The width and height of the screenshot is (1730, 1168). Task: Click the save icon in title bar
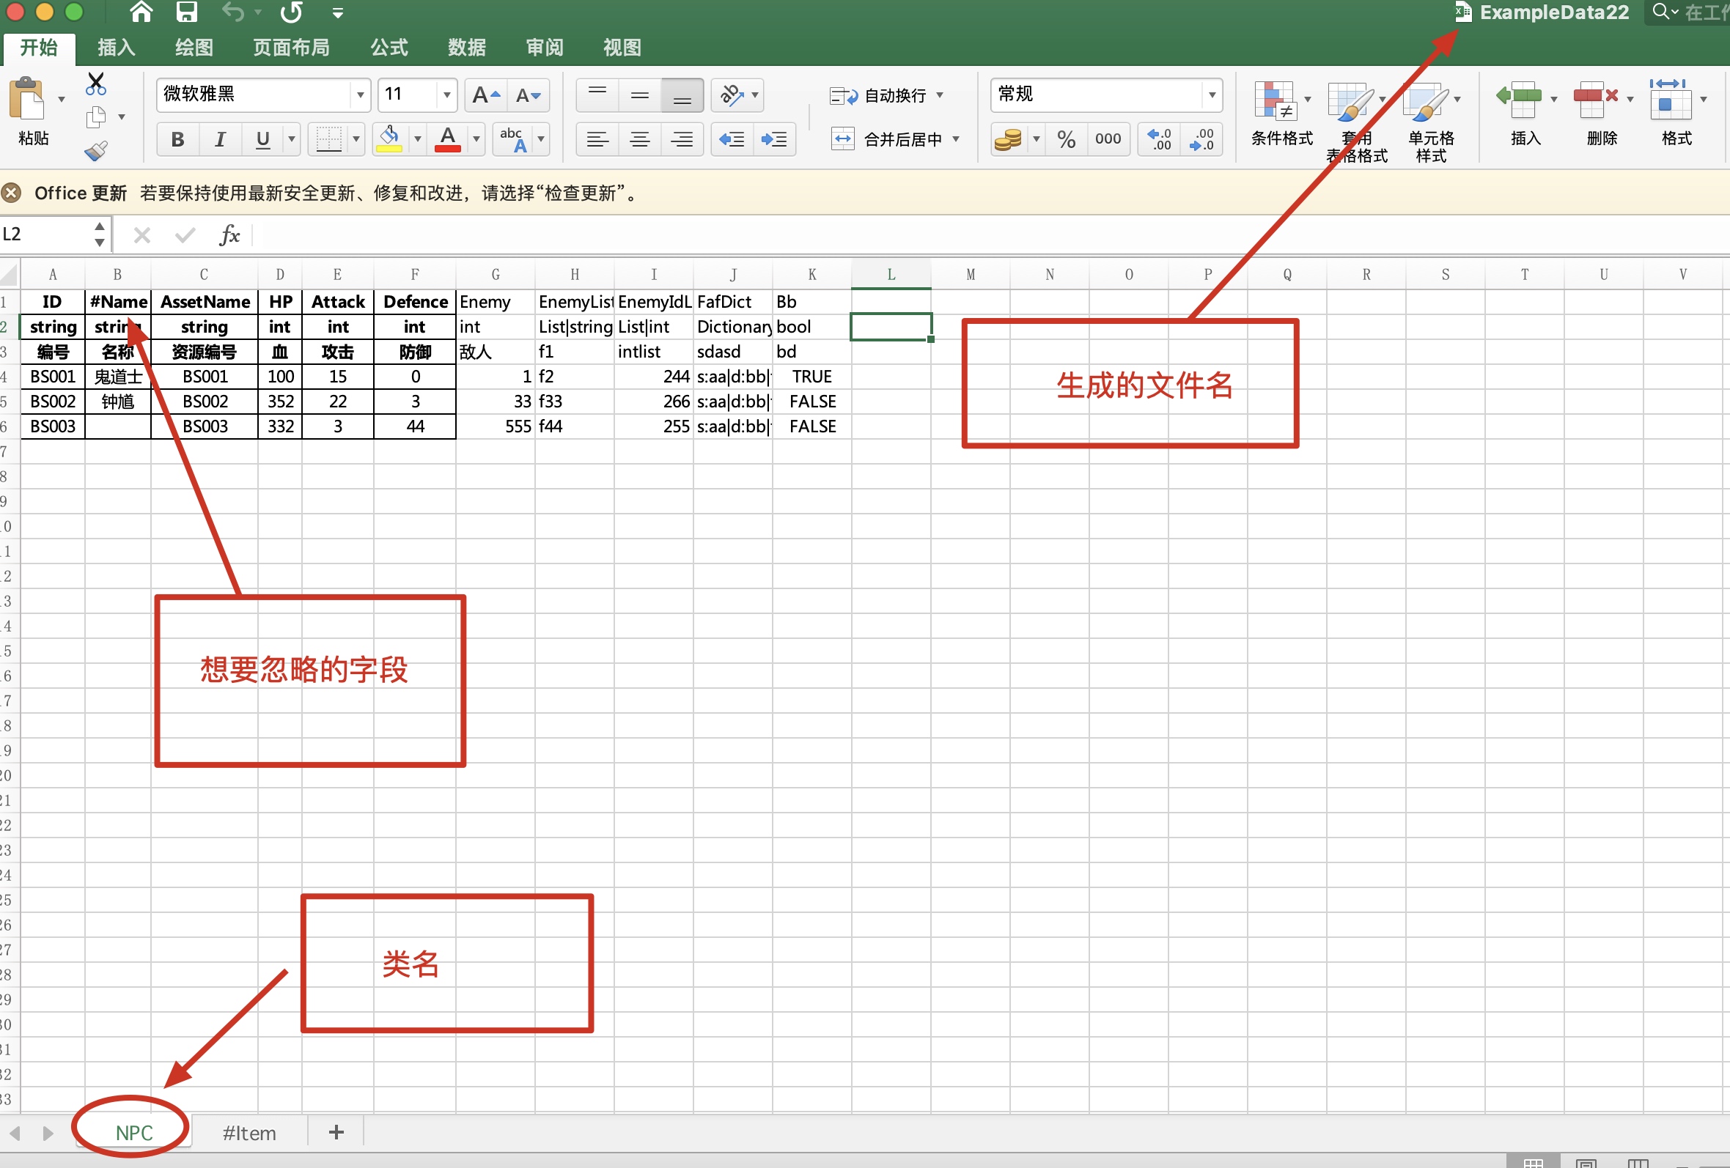tap(186, 12)
